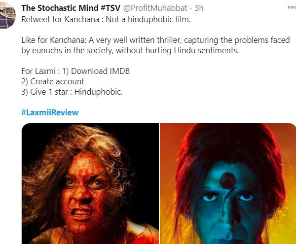Click the '2) Create account' line
This screenshot has height=244, width=296.
(53, 81)
